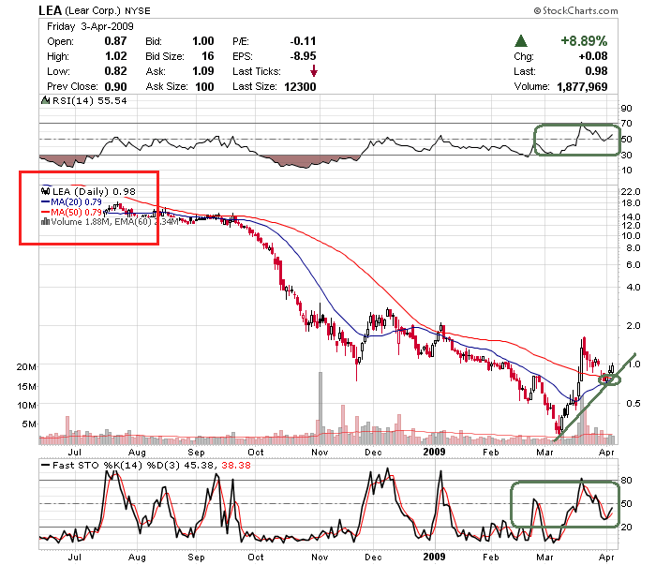The image size is (656, 565).
Task: Open the StockCharts.com link at top right
Action: 580,11
